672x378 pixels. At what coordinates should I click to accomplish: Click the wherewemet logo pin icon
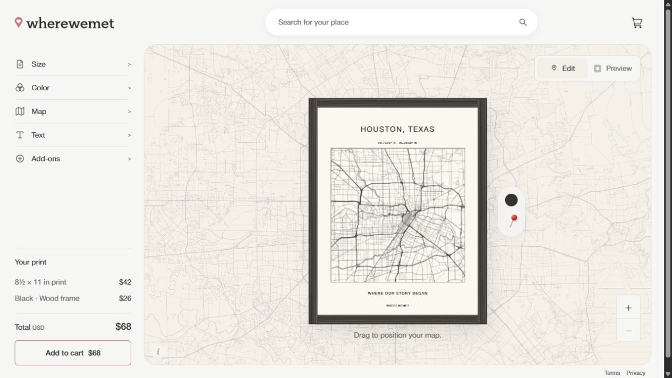point(19,22)
